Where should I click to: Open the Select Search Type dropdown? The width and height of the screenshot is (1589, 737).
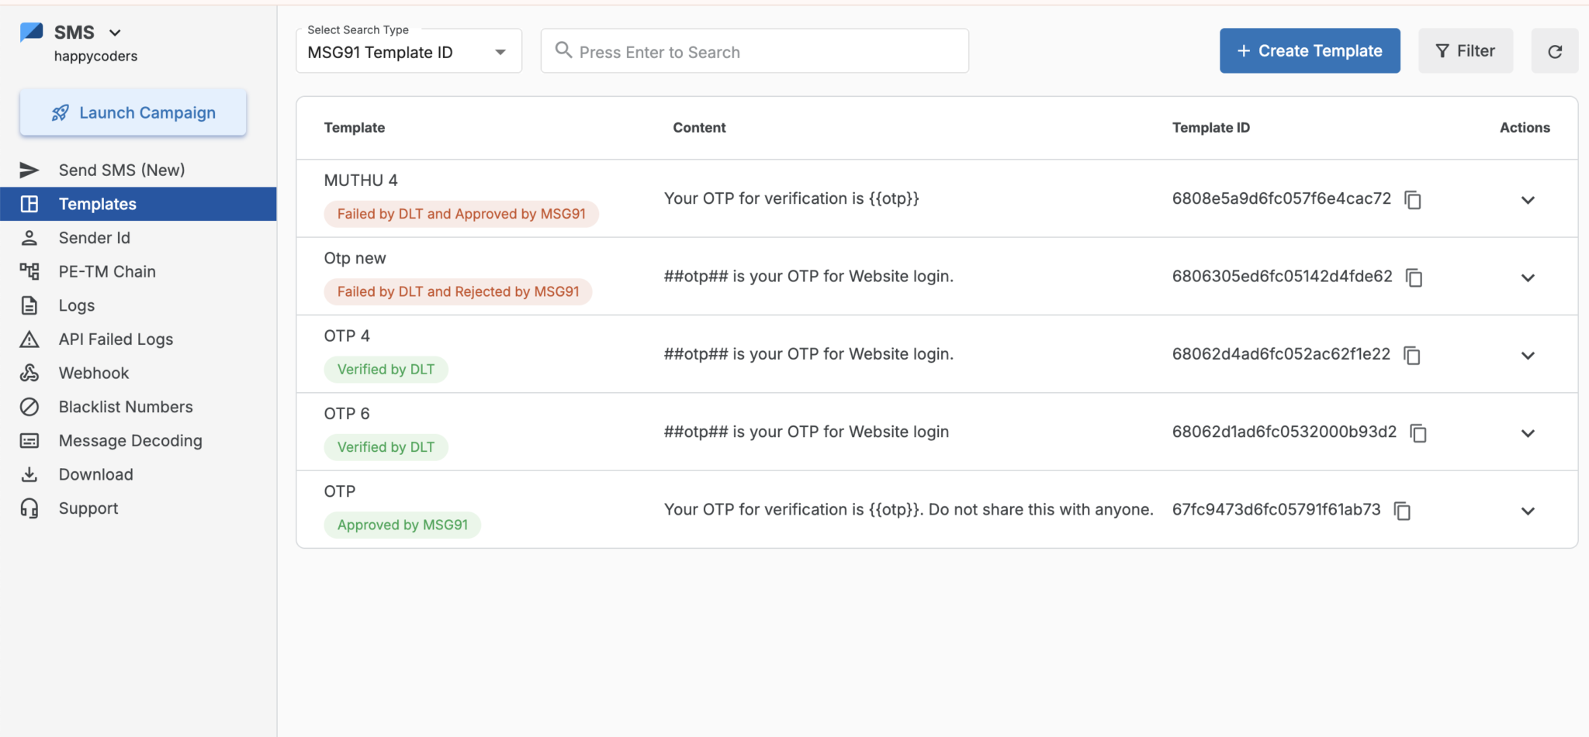(x=409, y=51)
